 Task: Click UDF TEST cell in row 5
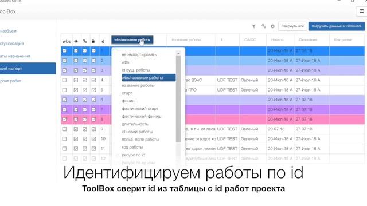(227, 90)
